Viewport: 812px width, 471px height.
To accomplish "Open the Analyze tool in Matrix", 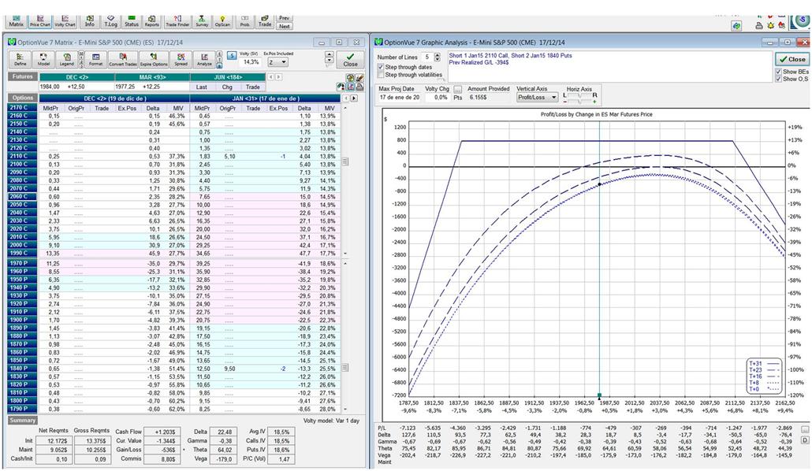I will tap(203, 60).
